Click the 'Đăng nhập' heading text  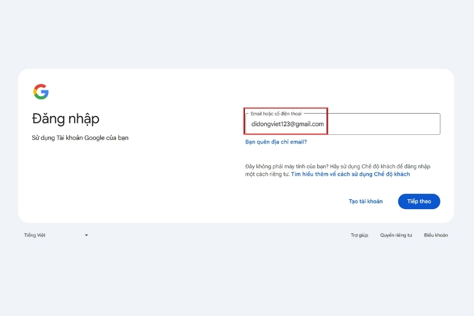pyautogui.click(x=66, y=118)
